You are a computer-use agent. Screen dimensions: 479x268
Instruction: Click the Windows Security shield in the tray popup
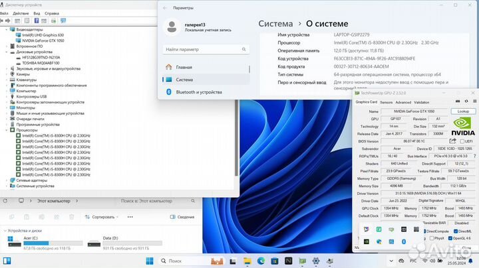(379, 241)
